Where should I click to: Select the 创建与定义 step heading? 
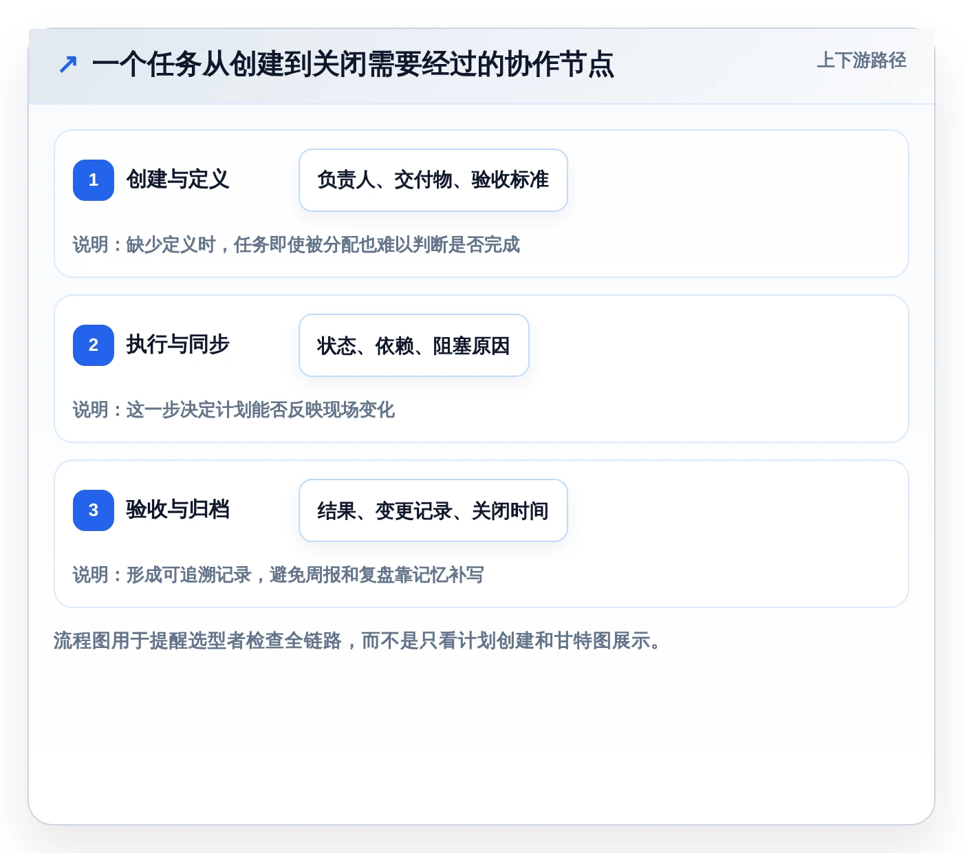pos(177,180)
